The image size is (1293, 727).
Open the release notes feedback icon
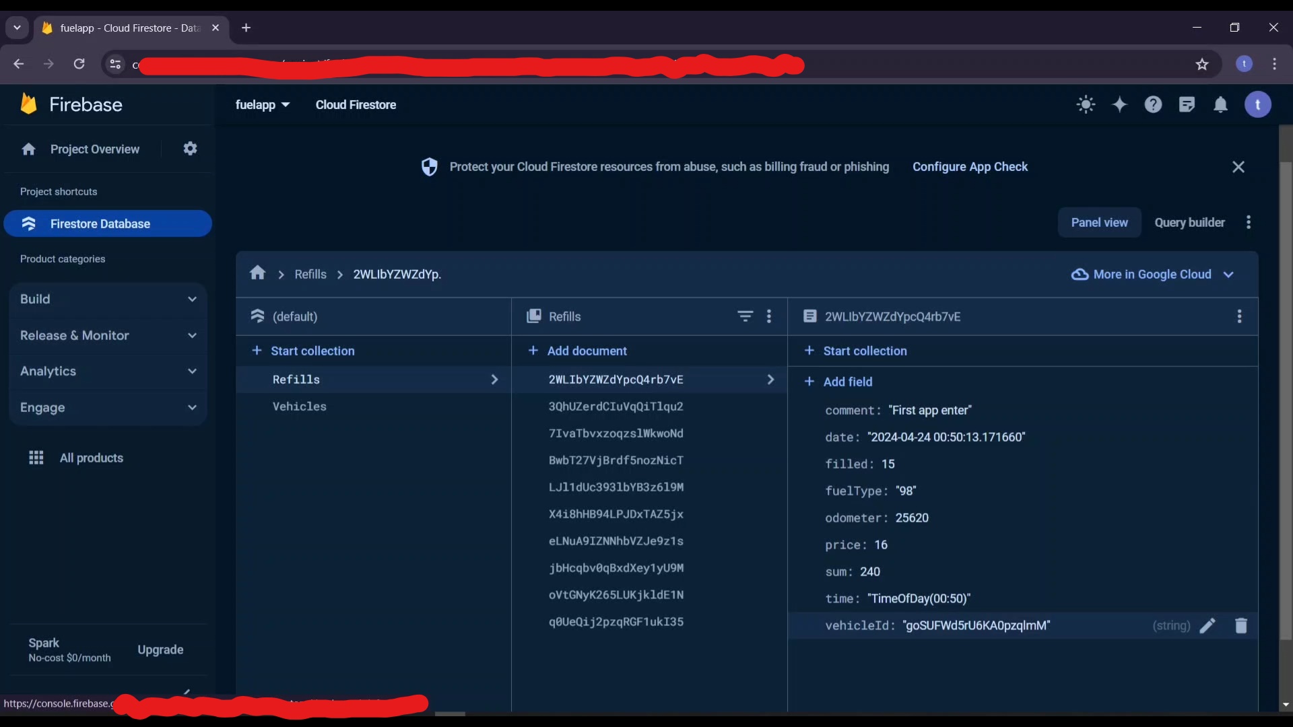pyautogui.click(x=1187, y=104)
